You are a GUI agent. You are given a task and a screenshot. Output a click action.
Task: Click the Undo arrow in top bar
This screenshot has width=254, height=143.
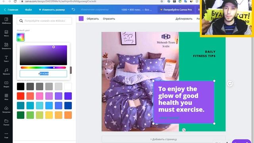(73, 10)
